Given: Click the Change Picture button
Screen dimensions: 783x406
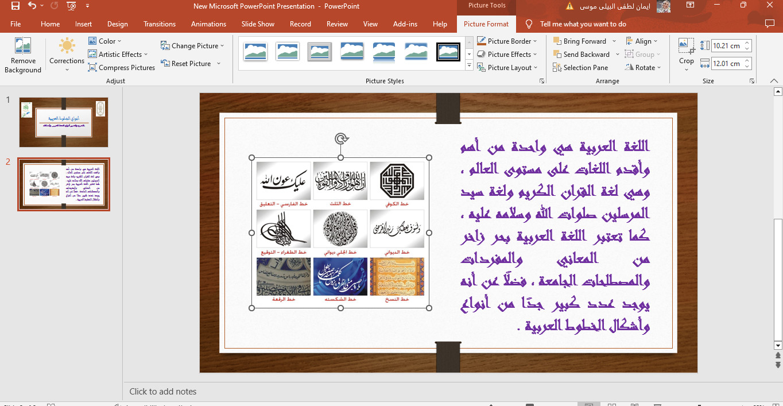Looking at the screenshot, I should point(192,46).
